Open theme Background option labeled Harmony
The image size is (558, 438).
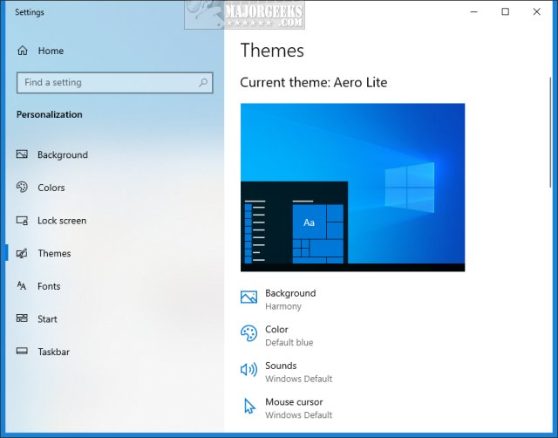278,299
